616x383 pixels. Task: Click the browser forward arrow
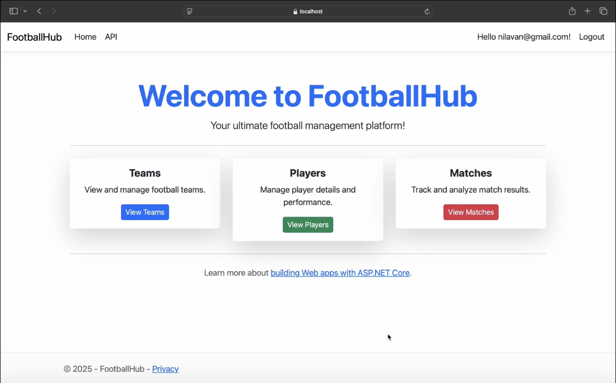(x=54, y=11)
